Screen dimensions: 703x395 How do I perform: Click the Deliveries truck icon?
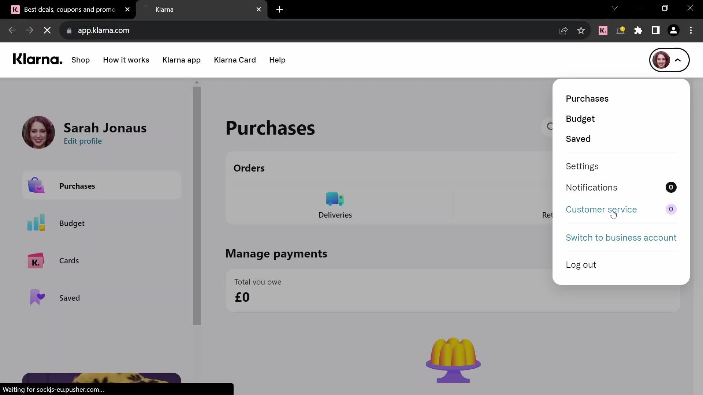click(335, 199)
